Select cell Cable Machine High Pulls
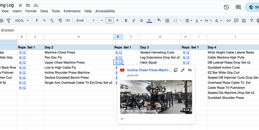The image size is (259, 130). (x=233, y=57)
